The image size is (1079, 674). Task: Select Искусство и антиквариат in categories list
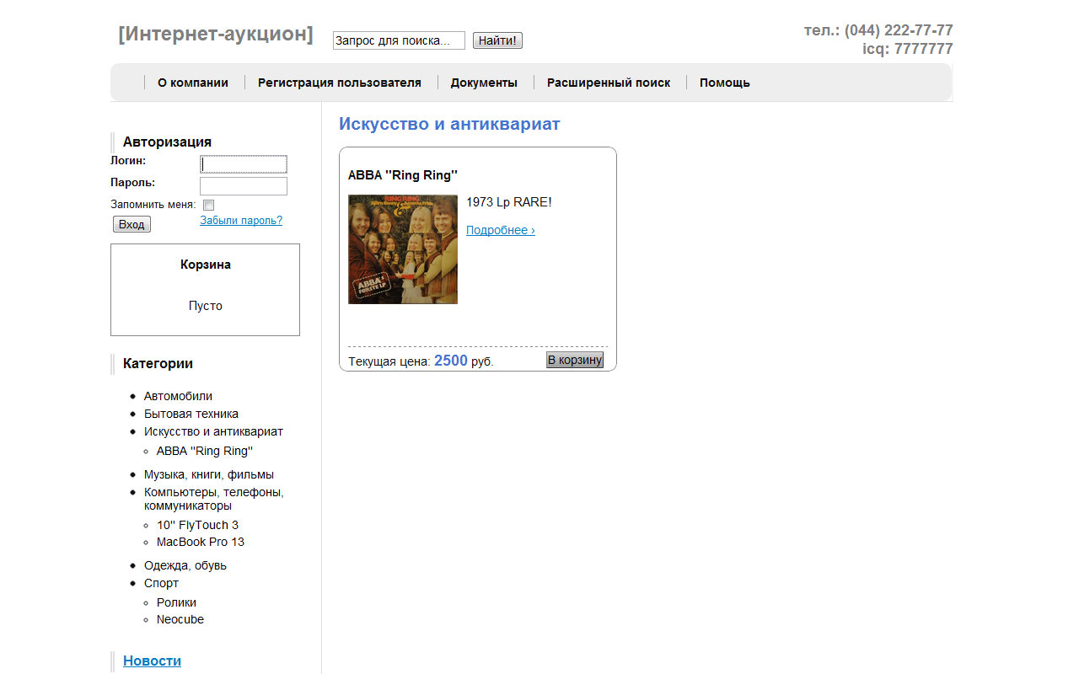213,431
